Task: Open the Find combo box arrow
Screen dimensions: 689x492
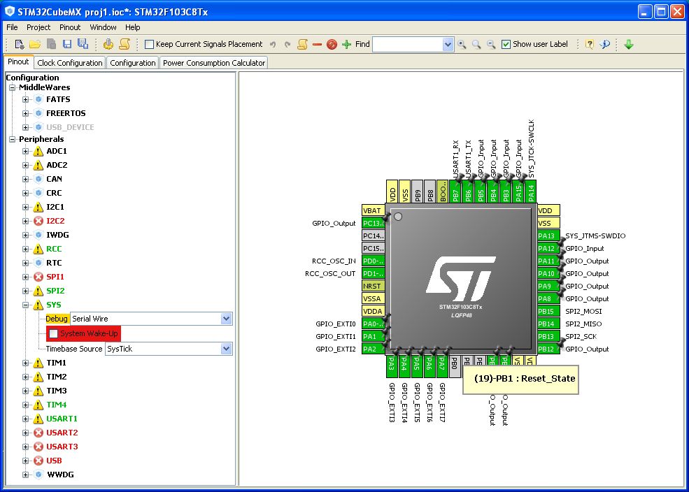Action: [448, 44]
